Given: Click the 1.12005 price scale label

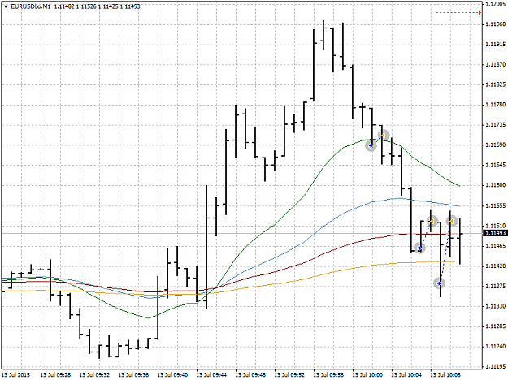Looking at the screenshot, I should pos(496,4).
